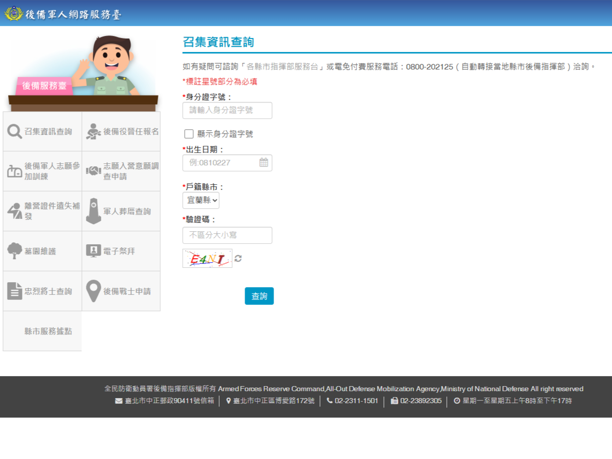
Task: Open the 戶籍縣市 dropdown showing 宜蘭縣
Action: pyautogui.click(x=200, y=200)
